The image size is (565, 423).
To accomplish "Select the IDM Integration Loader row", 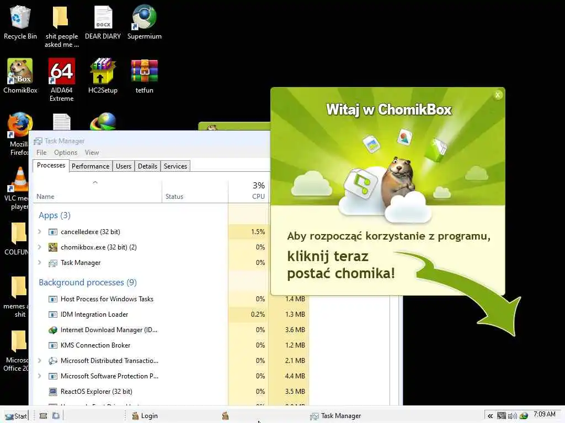I will 171,314.
